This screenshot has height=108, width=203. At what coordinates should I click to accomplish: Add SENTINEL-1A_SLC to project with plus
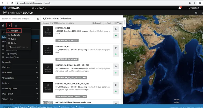point(116,35)
